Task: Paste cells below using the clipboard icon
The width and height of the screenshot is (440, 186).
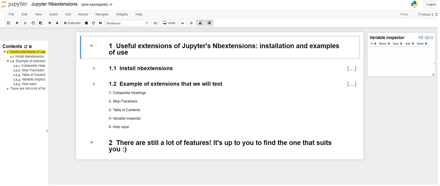Action: (41, 23)
